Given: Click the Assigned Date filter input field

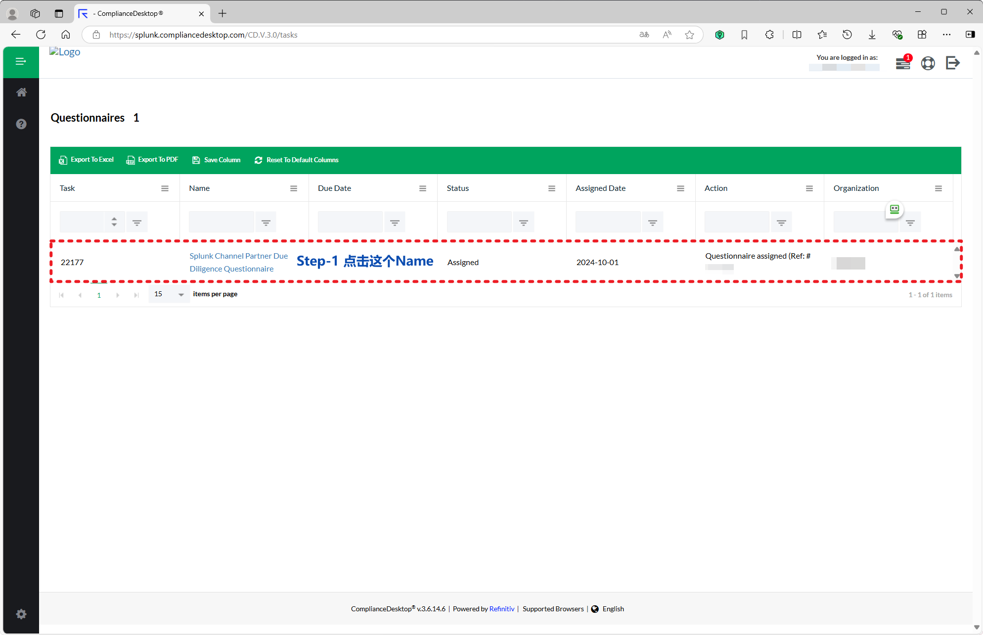Looking at the screenshot, I should 608,223.
